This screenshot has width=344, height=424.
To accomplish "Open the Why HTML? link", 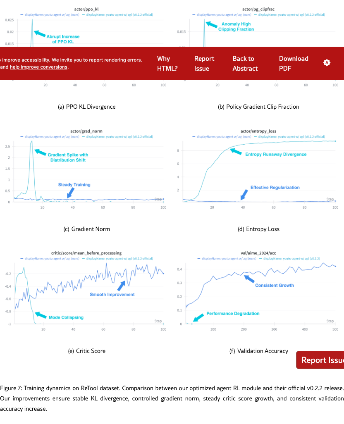I will pos(167,64).
